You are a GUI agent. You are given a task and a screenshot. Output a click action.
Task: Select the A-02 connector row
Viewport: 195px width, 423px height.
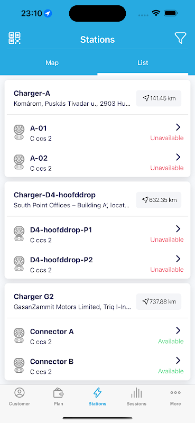pos(97,162)
